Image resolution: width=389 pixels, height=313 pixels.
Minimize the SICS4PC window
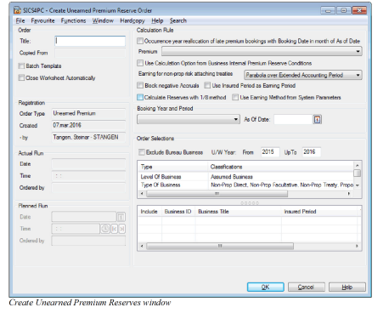pos(328,11)
